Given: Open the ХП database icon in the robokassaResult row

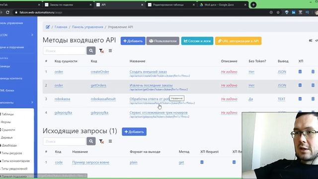Looking at the screenshot, I should tap(300, 98).
